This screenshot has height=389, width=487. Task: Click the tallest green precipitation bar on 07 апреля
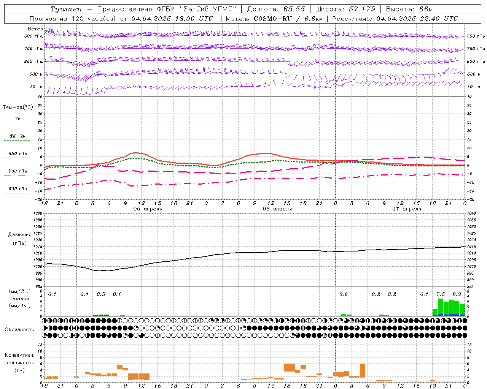pos(441,307)
